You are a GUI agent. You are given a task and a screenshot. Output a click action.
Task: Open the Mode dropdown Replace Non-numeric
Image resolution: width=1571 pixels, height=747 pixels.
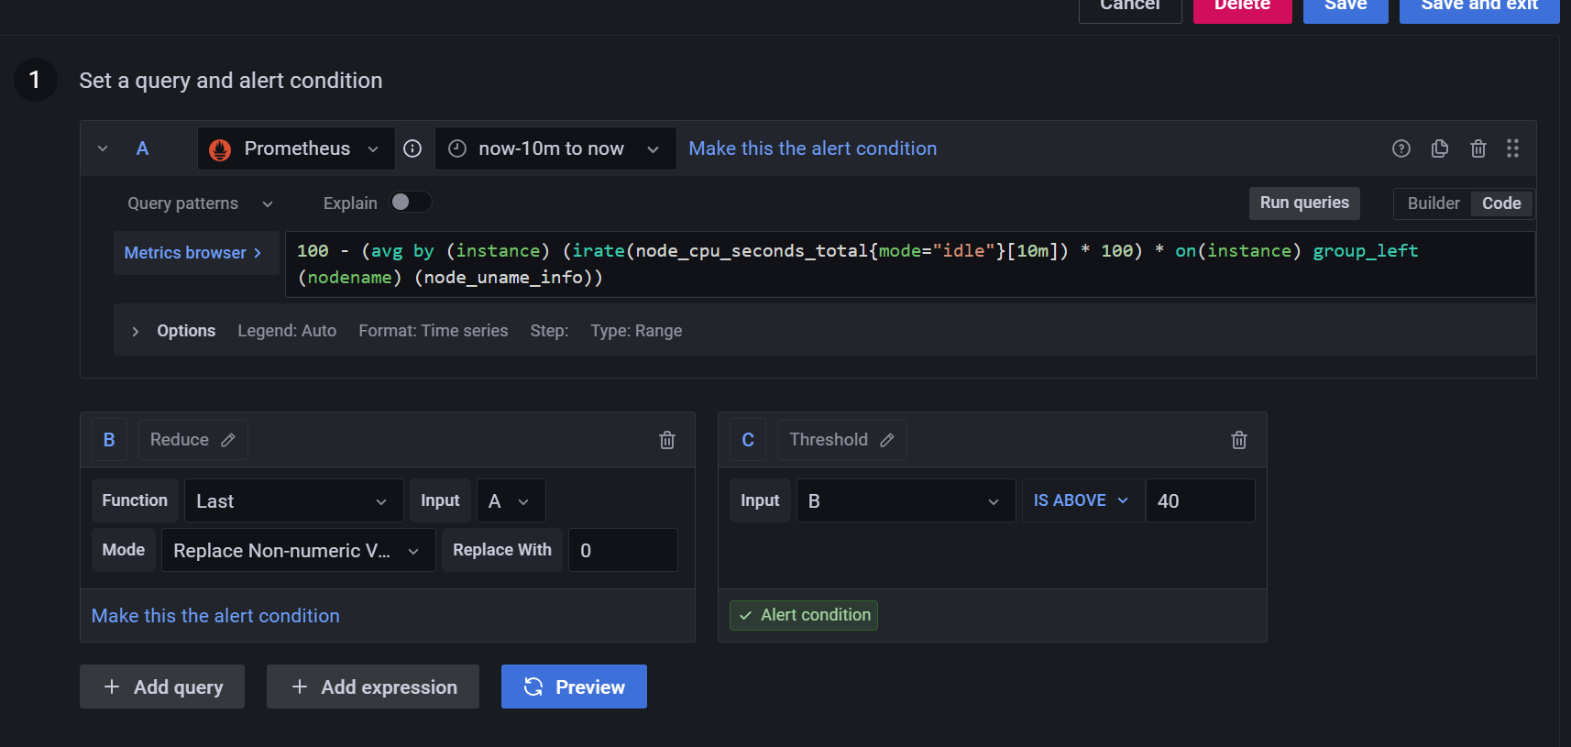[x=298, y=550]
